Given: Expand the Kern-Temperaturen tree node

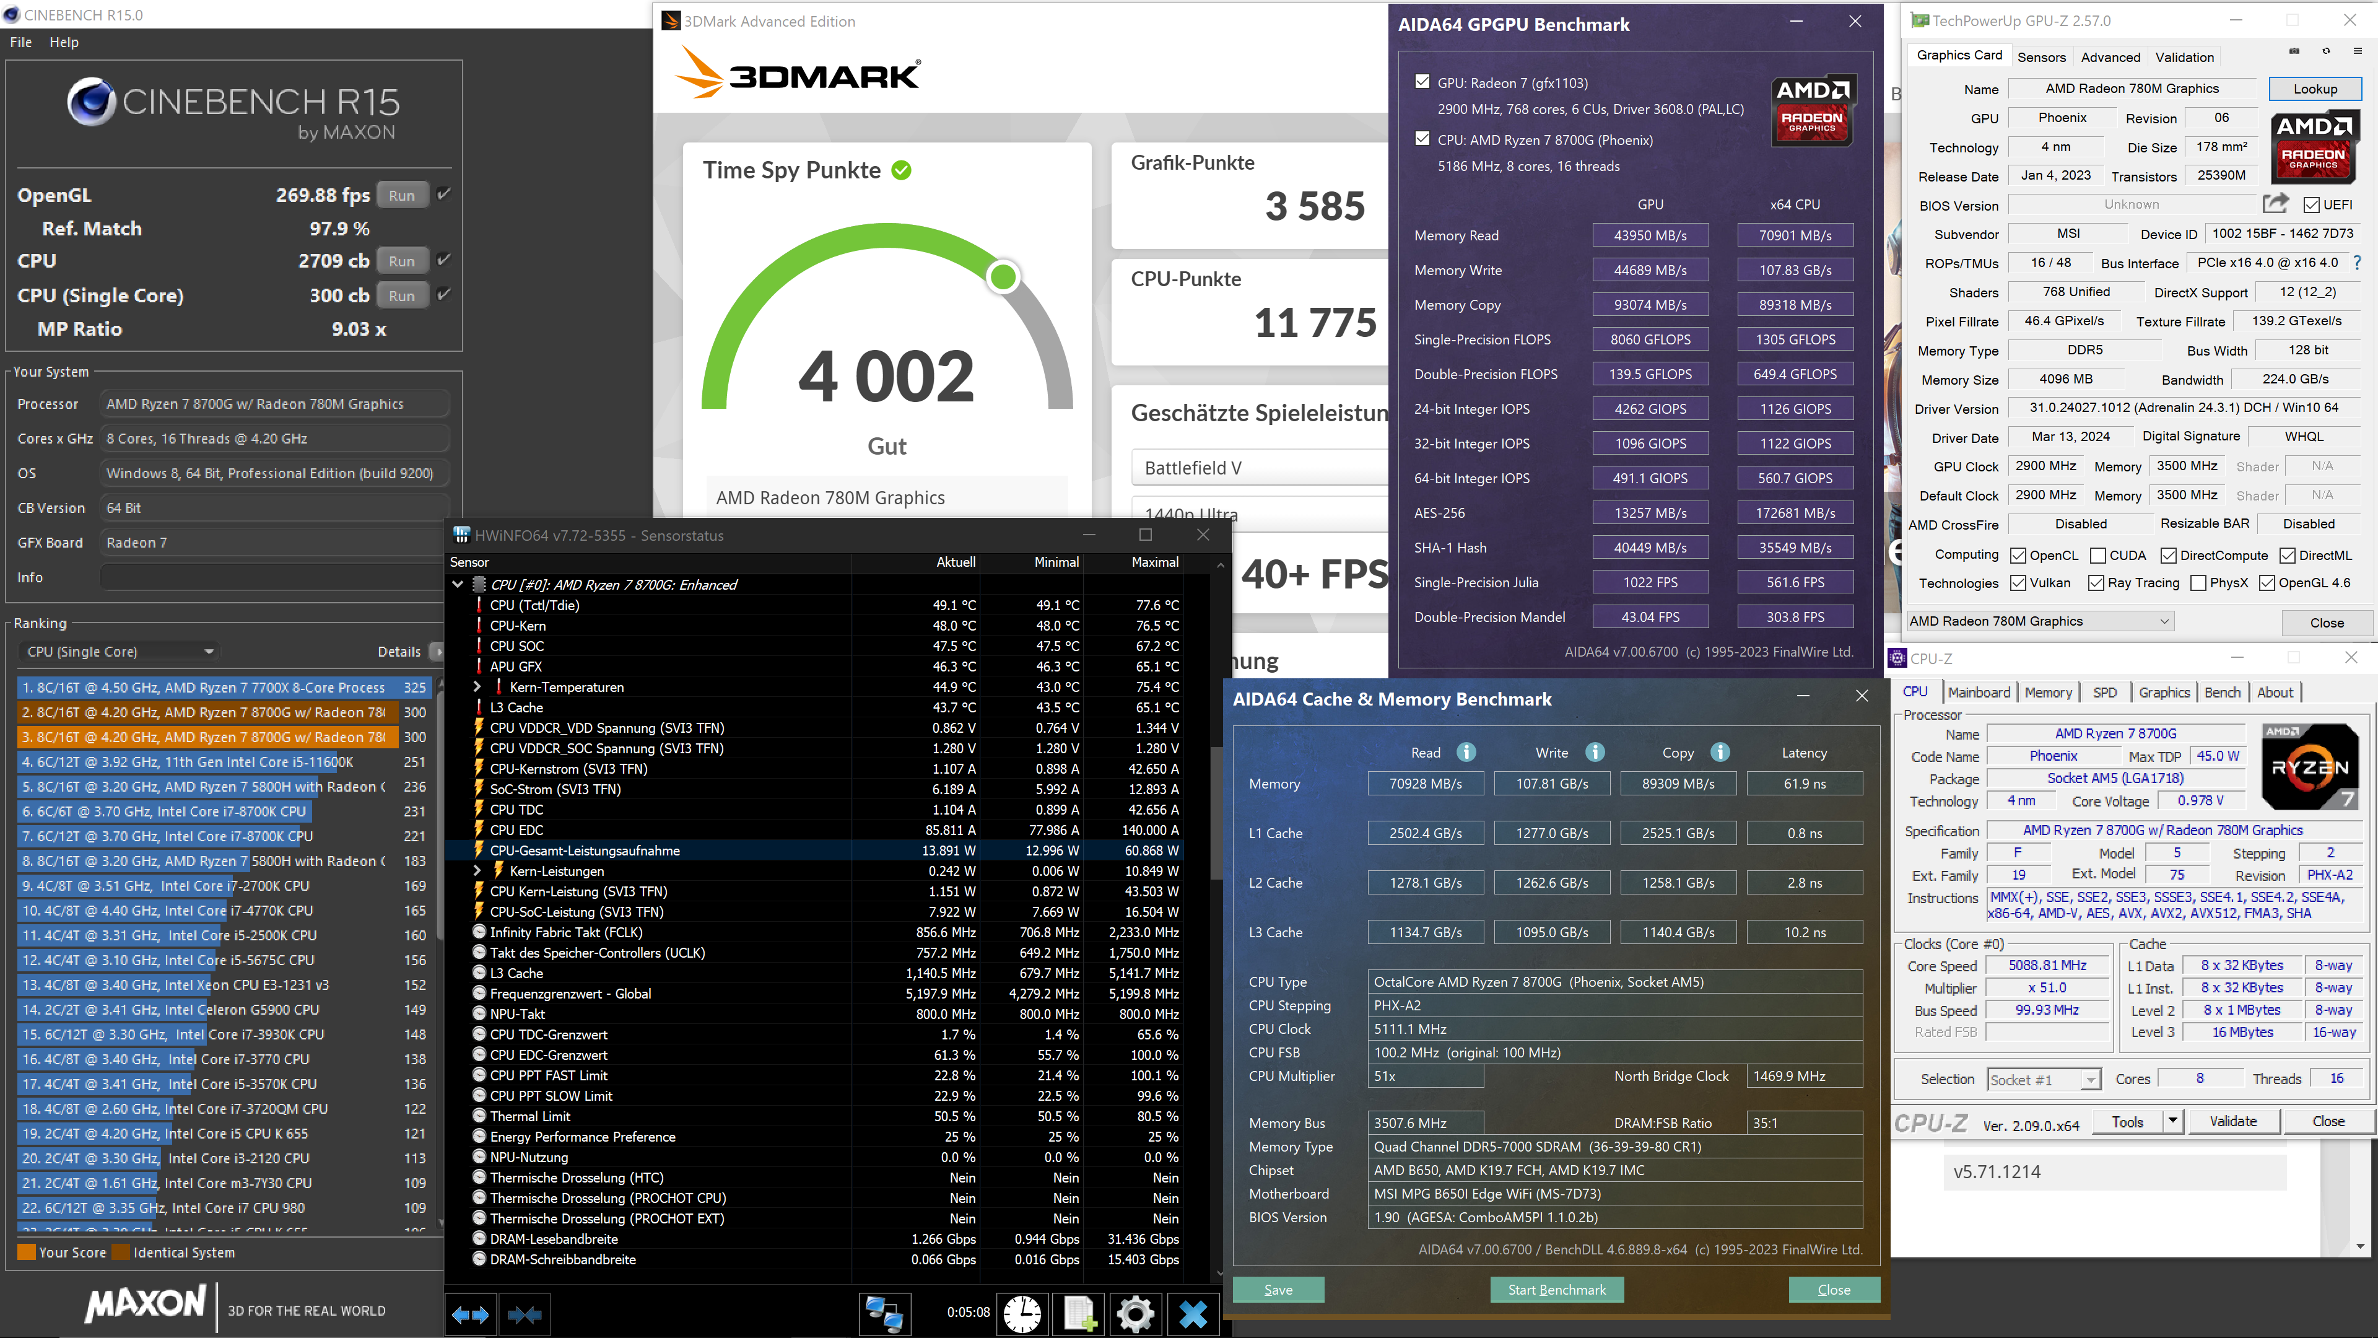Looking at the screenshot, I should click(x=477, y=687).
